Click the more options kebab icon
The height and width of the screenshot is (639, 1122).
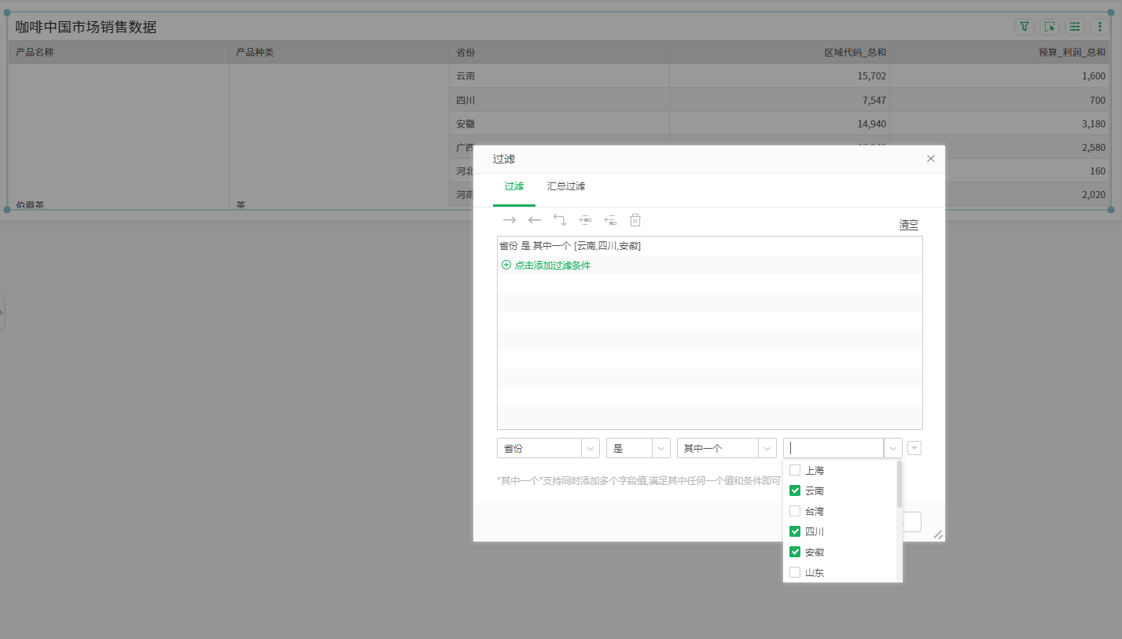point(1100,26)
